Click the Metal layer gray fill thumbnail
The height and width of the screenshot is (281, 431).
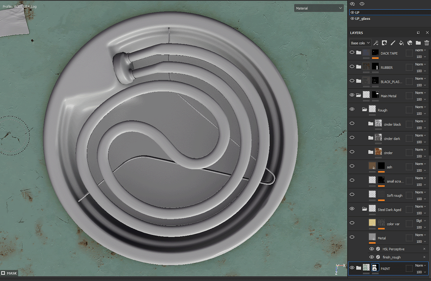pos(372,237)
